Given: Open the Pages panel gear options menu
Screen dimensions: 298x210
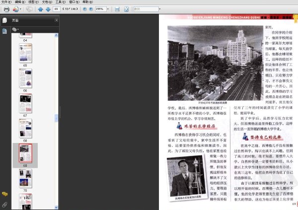Looking at the screenshot, I should pos(15,29).
